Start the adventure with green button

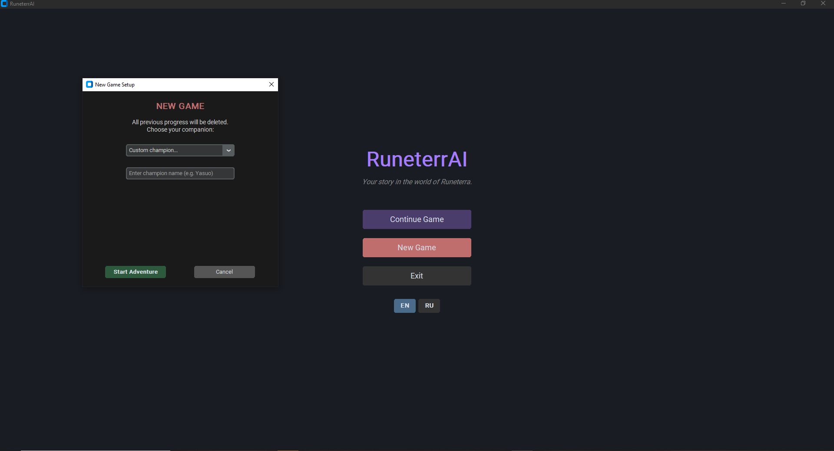[136, 272]
